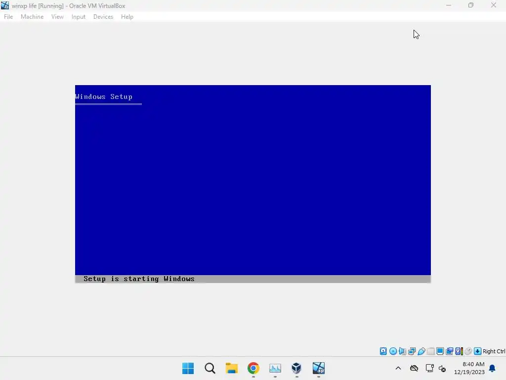Image resolution: width=506 pixels, height=380 pixels.
Task: Open the View menu
Action: pos(57,17)
